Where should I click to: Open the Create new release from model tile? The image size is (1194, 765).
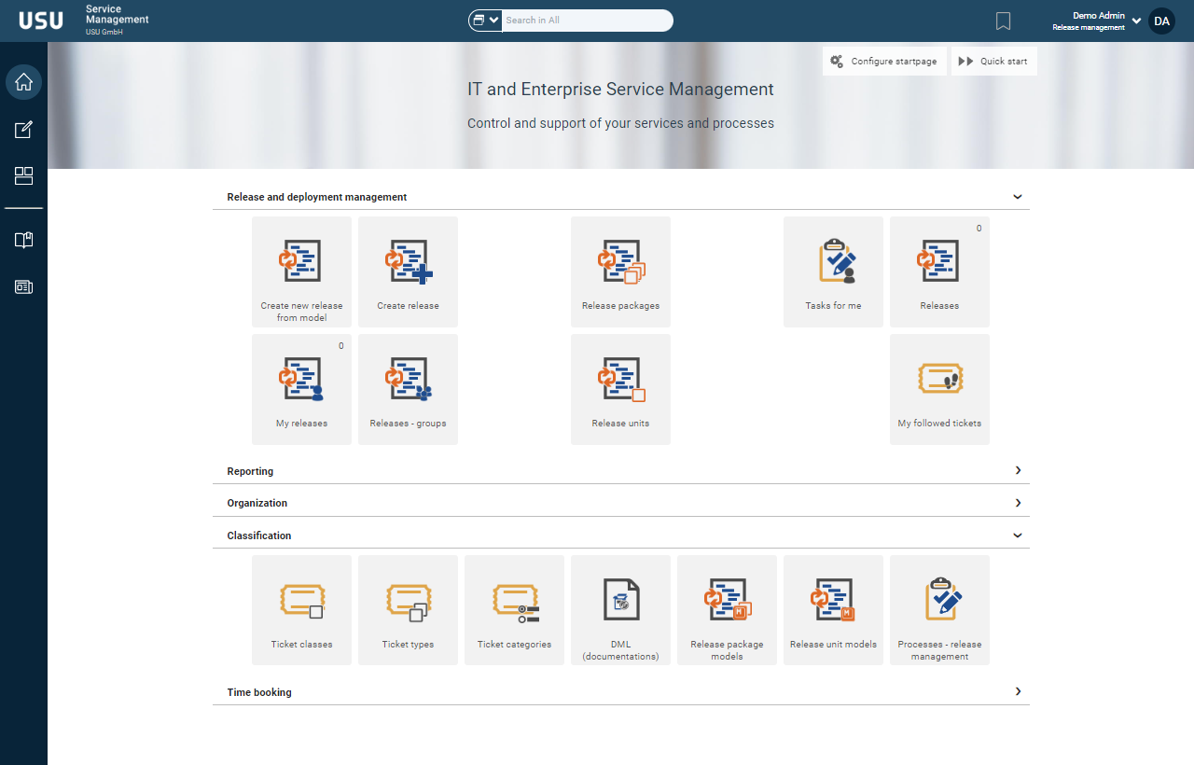click(301, 271)
